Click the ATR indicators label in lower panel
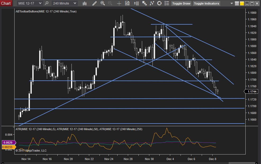The width and height of the screenshot is (261, 164). (79, 129)
